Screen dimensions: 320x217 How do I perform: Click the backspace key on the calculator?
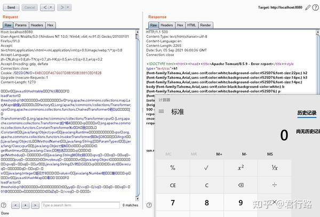241,185
